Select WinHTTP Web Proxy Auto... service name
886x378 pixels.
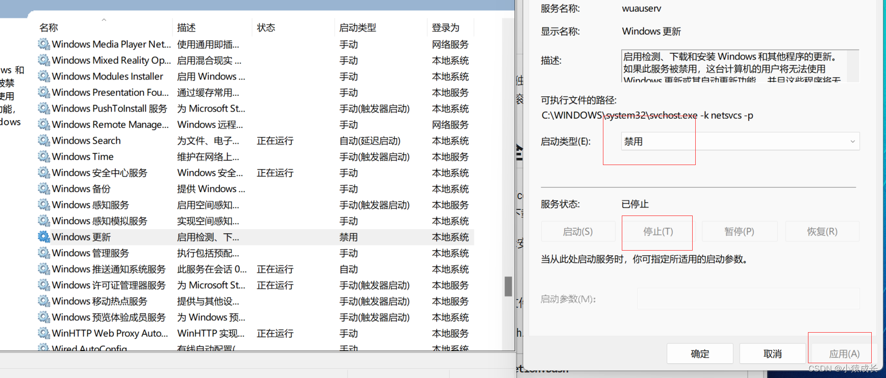[x=110, y=333]
